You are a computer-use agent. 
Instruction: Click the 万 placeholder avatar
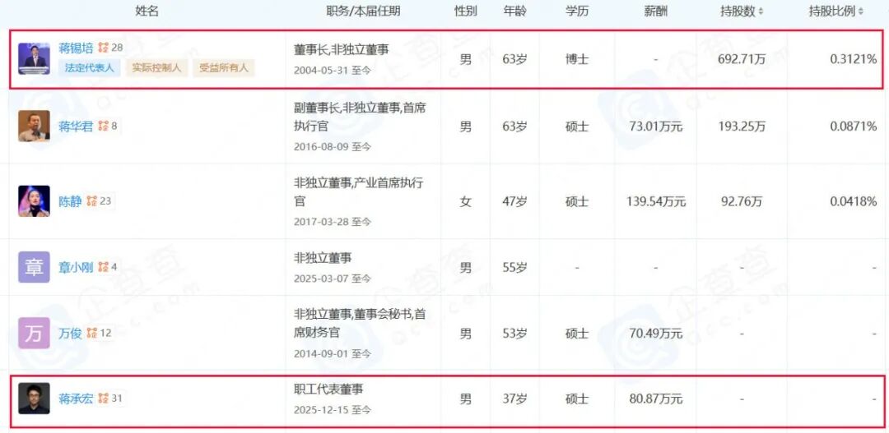coord(34,333)
